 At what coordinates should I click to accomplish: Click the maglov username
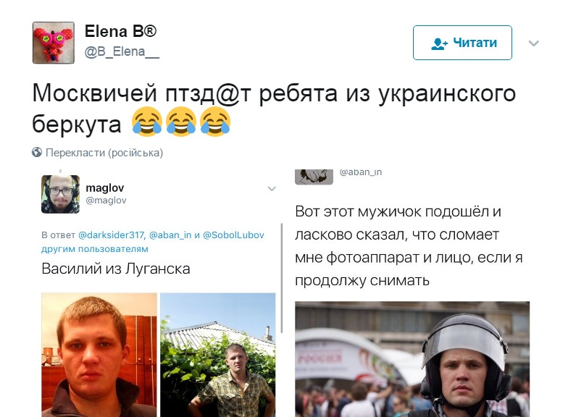coord(104,188)
